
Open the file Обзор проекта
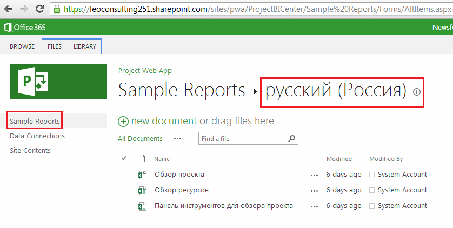[x=179, y=175]
